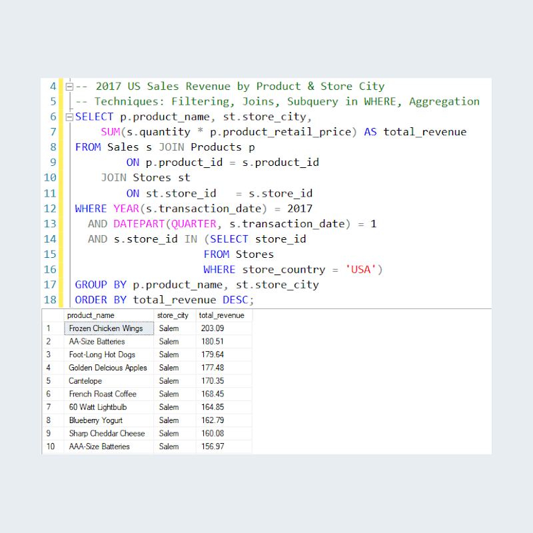
Task: Click the 'USA' string literal
Action: tap(361, 270)
